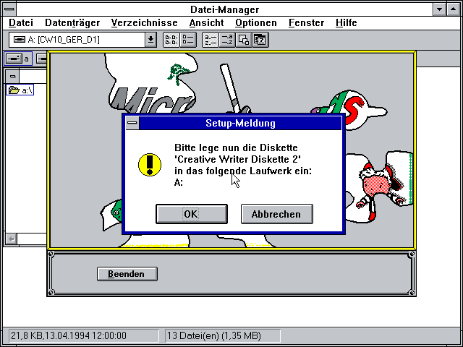The width and height of the screenshot is (463, 347).
Task: Click the Beenden button
Action: point(127,274)
